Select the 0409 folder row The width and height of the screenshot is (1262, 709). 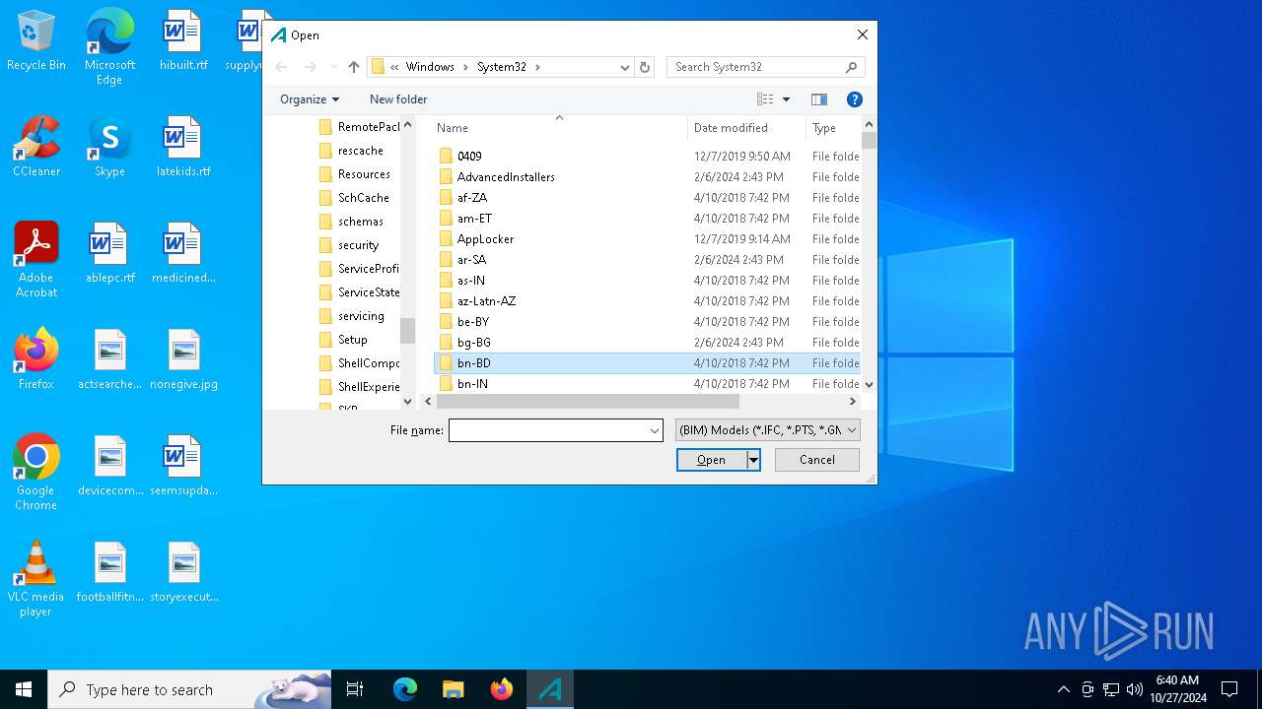coord(647,157)
